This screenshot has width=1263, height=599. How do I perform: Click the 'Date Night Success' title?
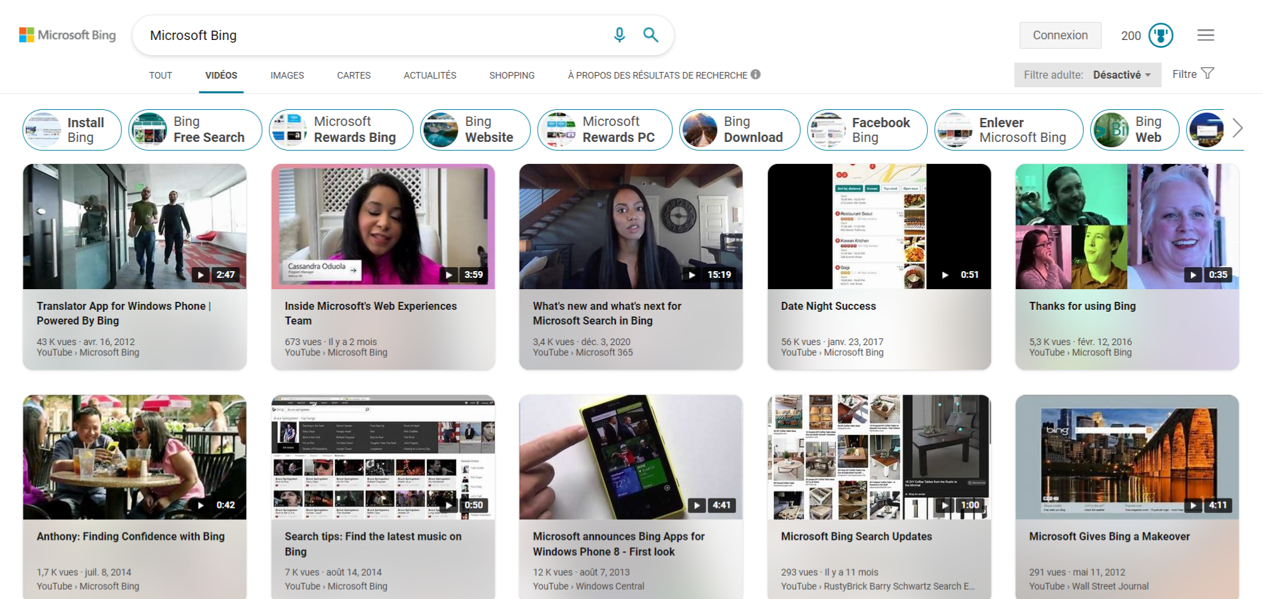[828, 306]
